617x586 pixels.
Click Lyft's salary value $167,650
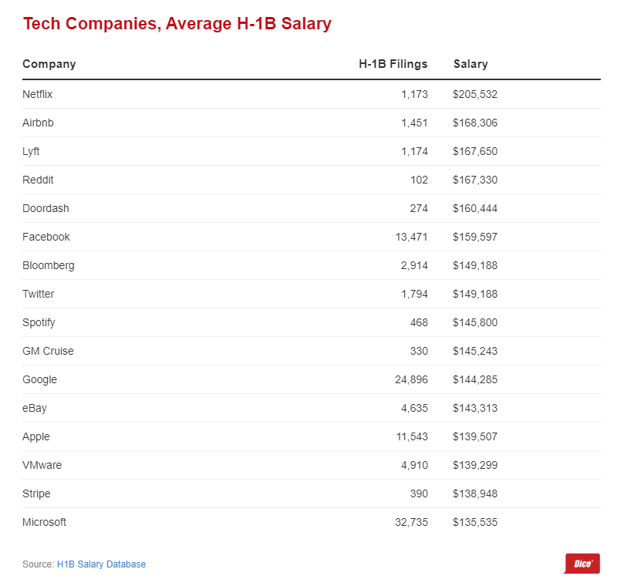pyautogui.click(x=475, y=151)
